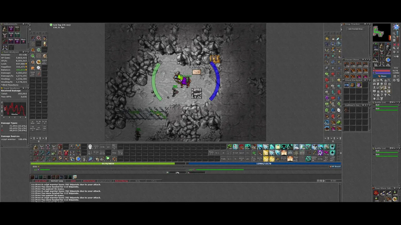The height and width of the screenshot is (225, 401).
Task: Toggle the four-leaf clover widget icon
Action: 389,91
